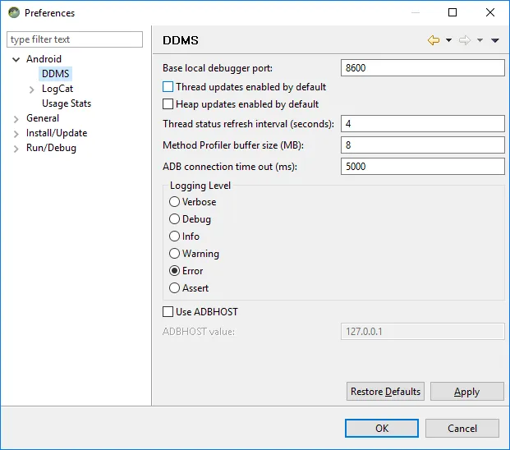
Task: Open the back history dropdown arrow
Action: tap(448, 40)
